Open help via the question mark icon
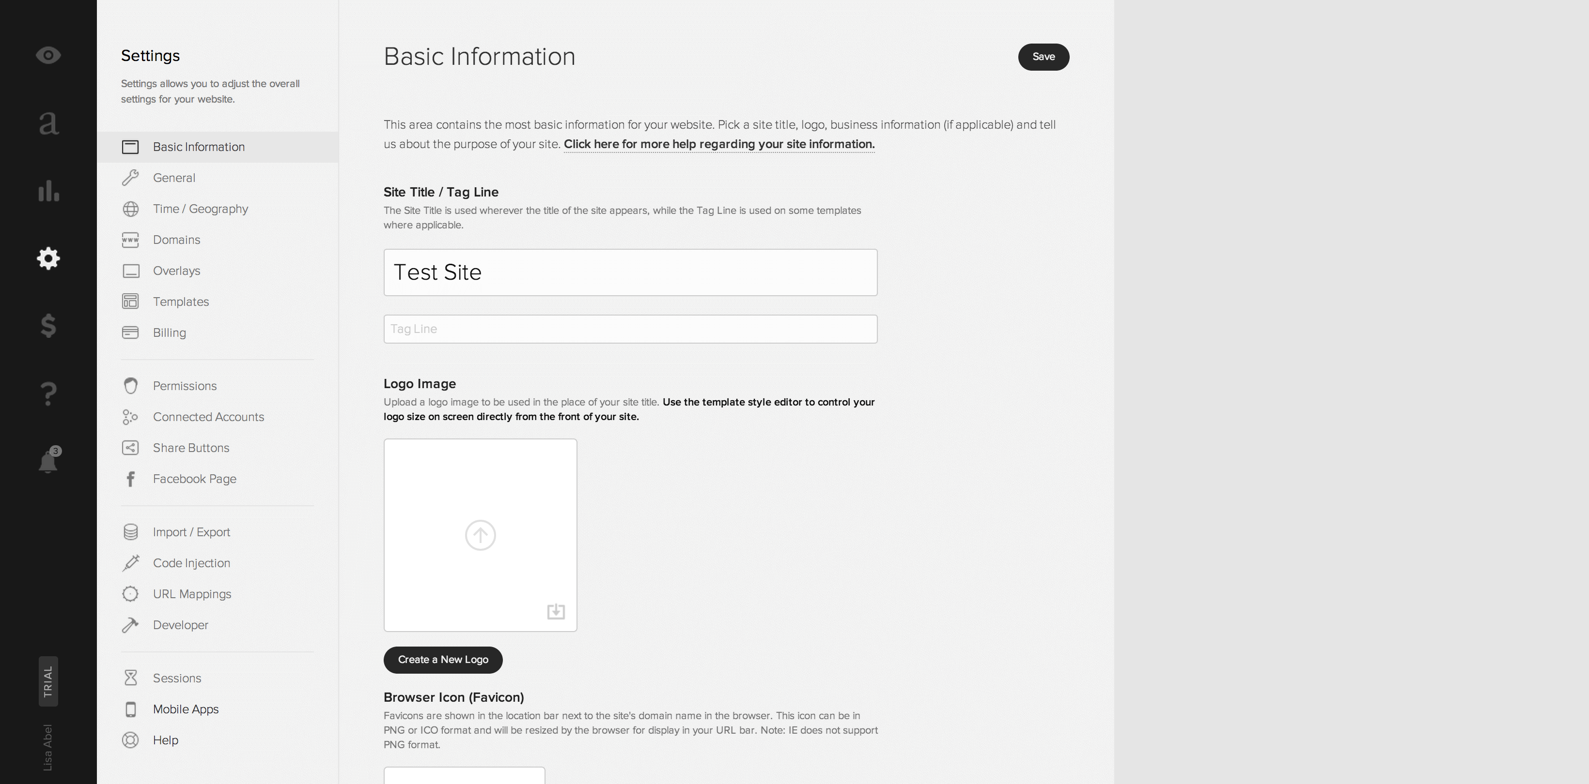Viewport: 1589px width, 784px height. (48, 393)
